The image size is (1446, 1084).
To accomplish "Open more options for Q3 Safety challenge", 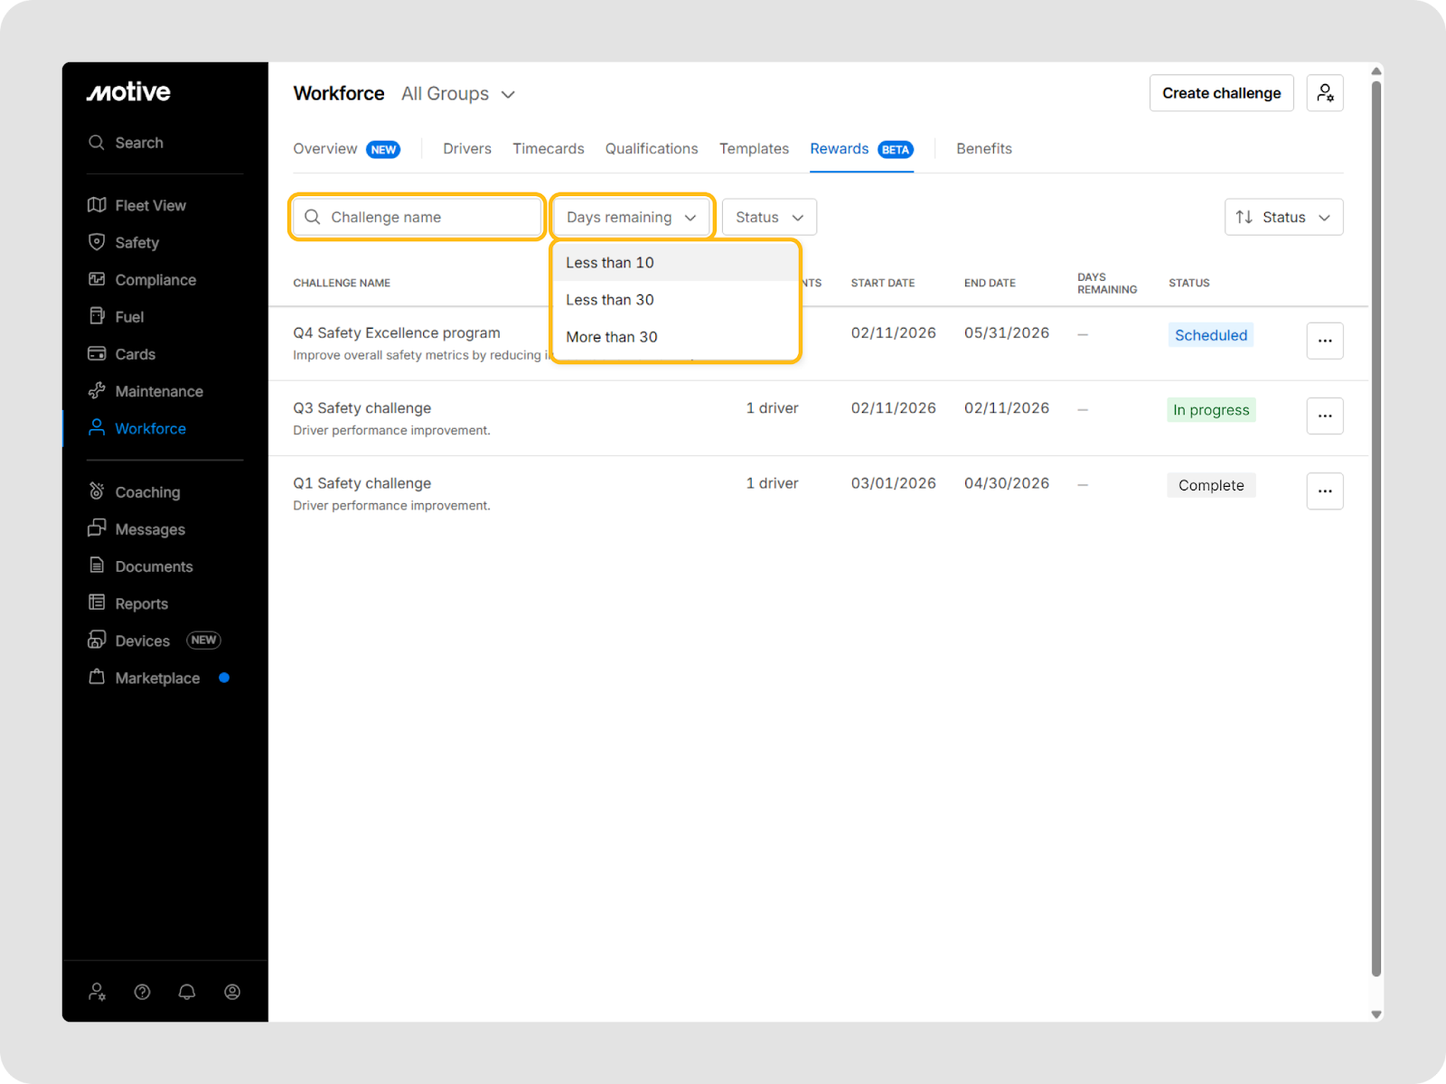I will click(1324, 416).
